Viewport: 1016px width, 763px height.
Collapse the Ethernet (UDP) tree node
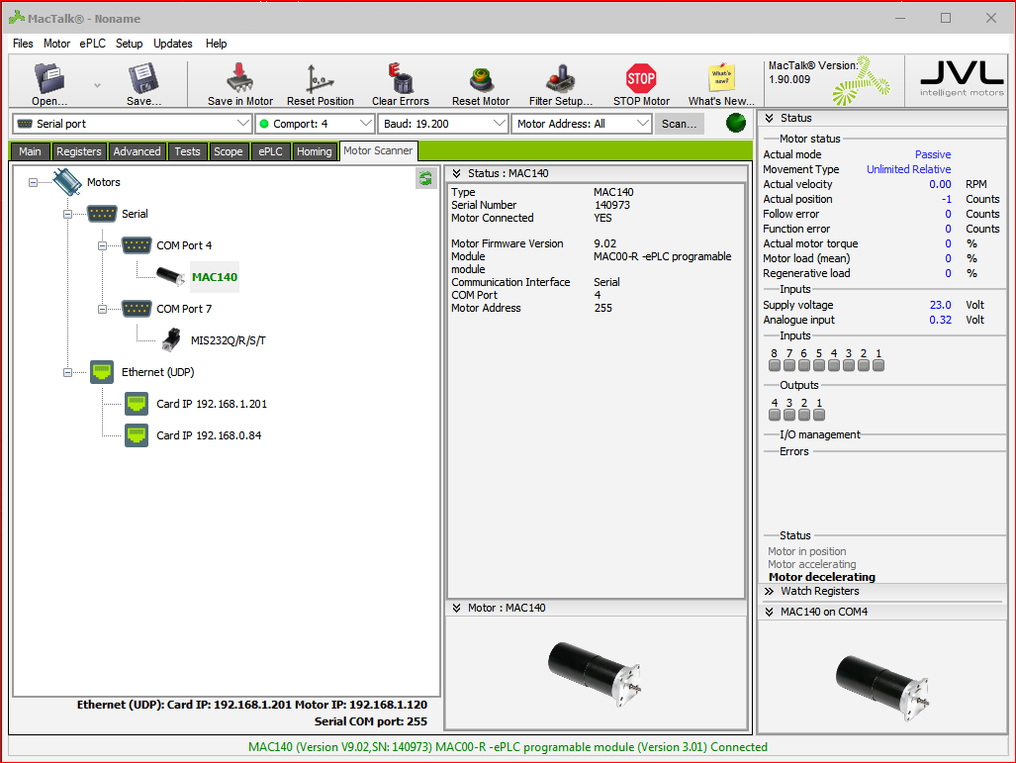(x=67, y=373)
